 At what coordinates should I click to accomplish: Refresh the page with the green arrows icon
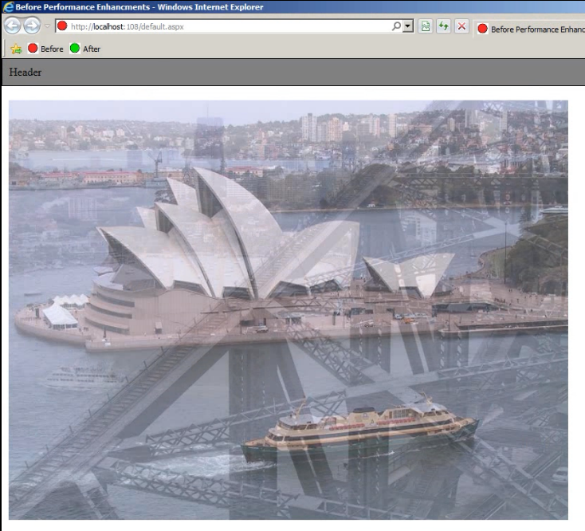click(443, 27)
